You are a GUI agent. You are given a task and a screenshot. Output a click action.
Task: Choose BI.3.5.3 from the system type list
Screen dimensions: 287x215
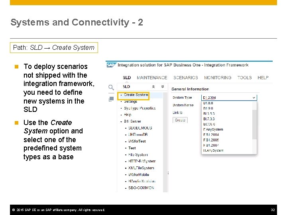tap(209, 114)
